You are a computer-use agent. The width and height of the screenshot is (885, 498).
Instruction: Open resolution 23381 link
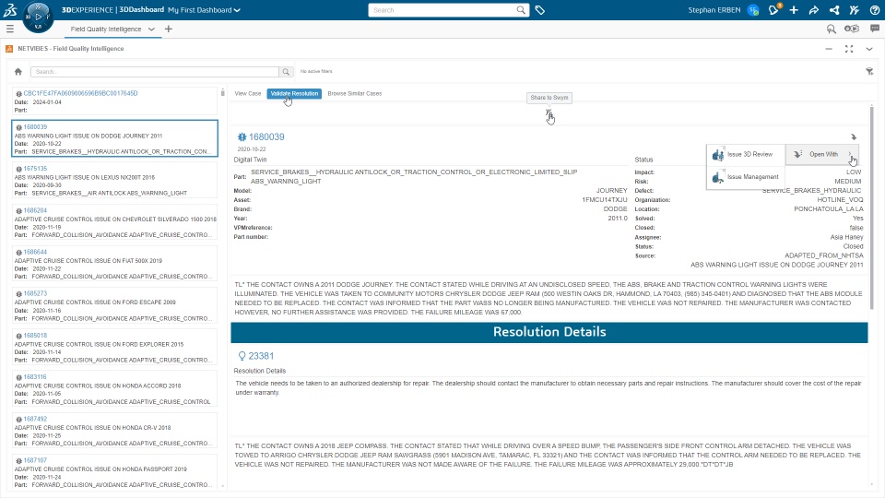coord(261,356)
